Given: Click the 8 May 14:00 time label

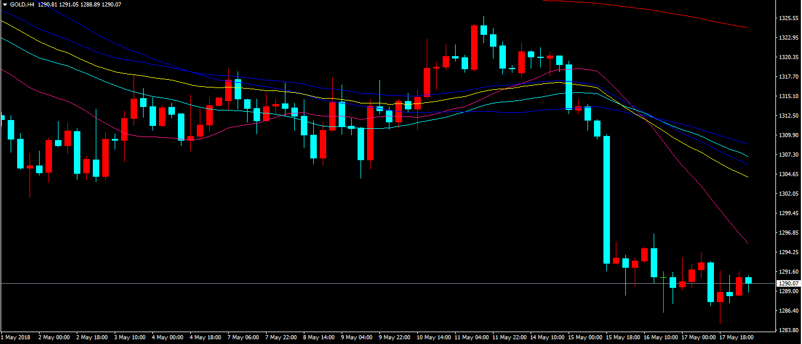Looking at the screenshot, I should tap(319, 337).
